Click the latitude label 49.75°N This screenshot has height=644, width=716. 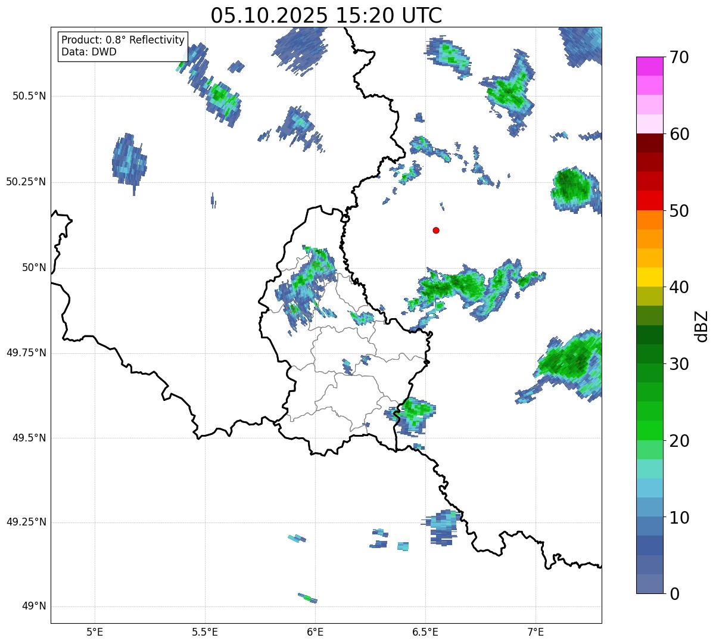26,353
